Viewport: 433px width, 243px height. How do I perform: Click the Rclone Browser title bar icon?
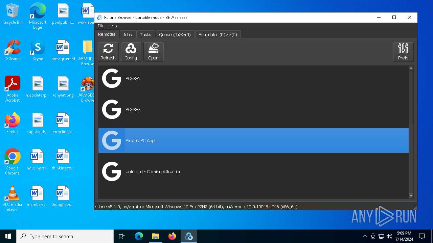(100, 18)
